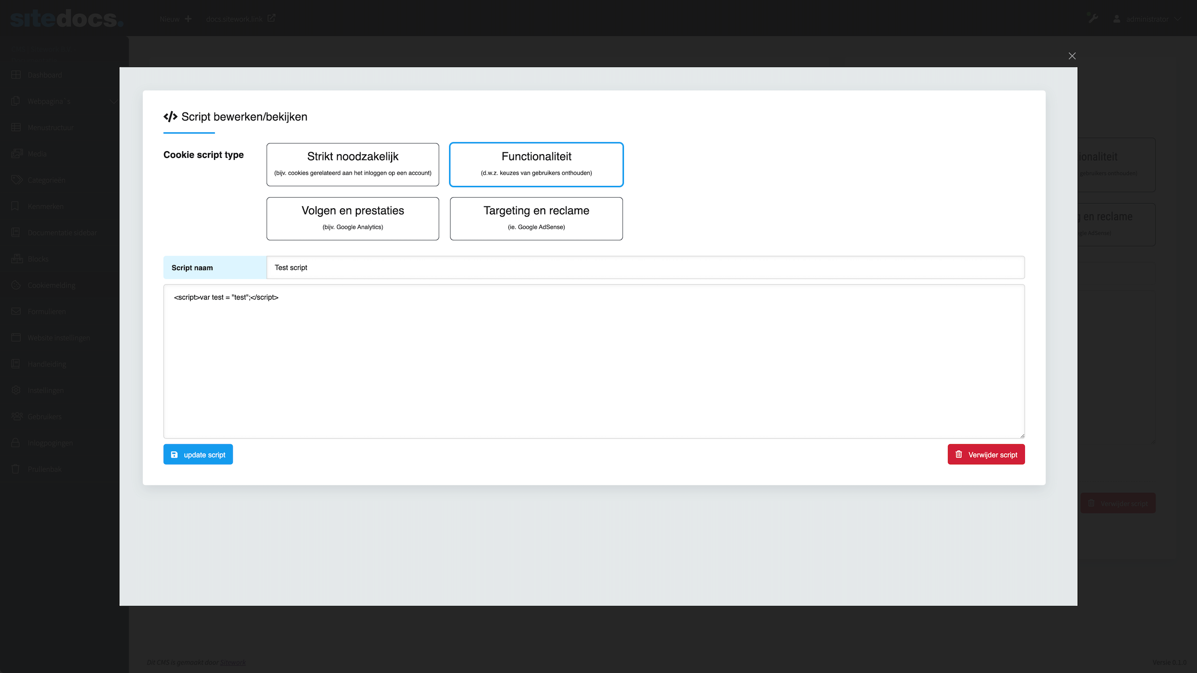Select Strikt noodzakelijk cookie type
Image resolution: width=1197 pixels, height=673 pixels.
[x=352, y=164]
